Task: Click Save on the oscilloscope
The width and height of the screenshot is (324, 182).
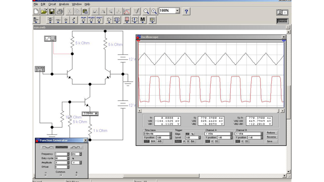Action: coord(271,141)
